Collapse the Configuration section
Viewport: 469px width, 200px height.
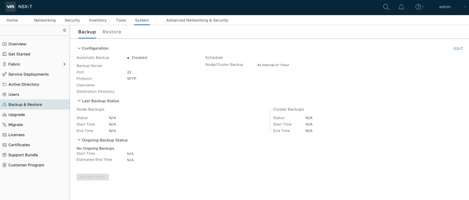79,48
